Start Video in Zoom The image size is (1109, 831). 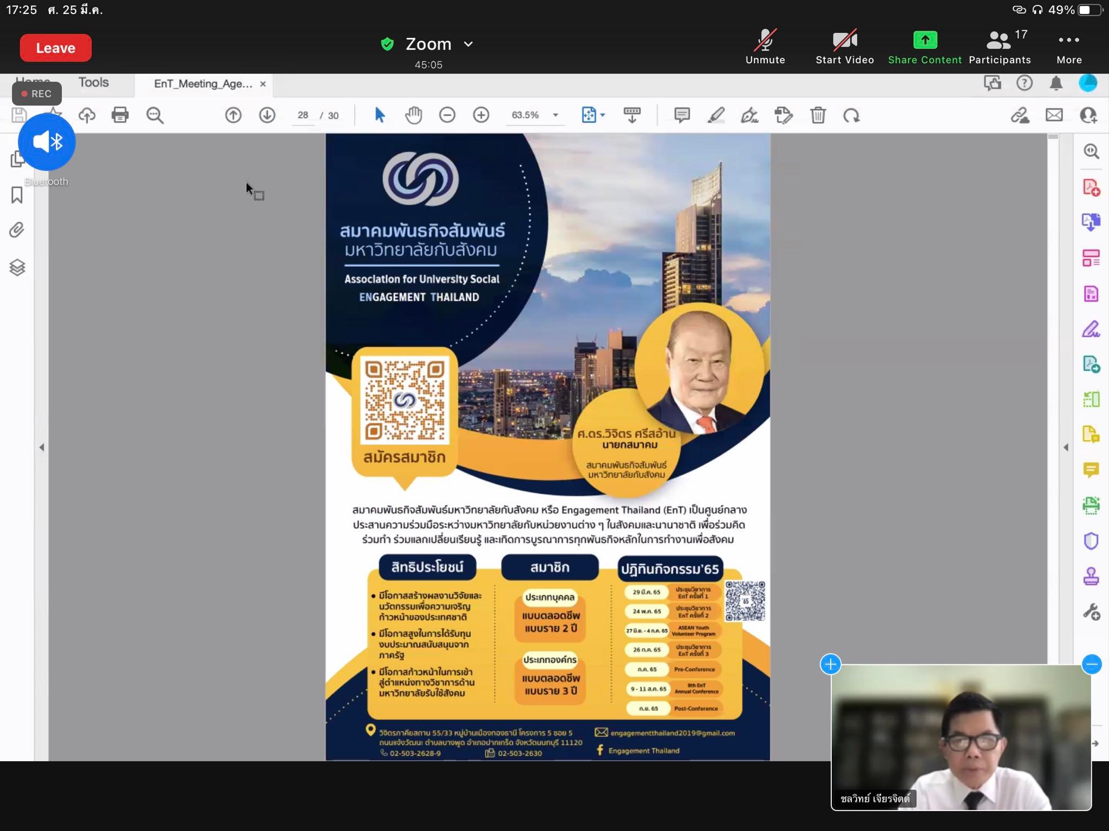845,47
